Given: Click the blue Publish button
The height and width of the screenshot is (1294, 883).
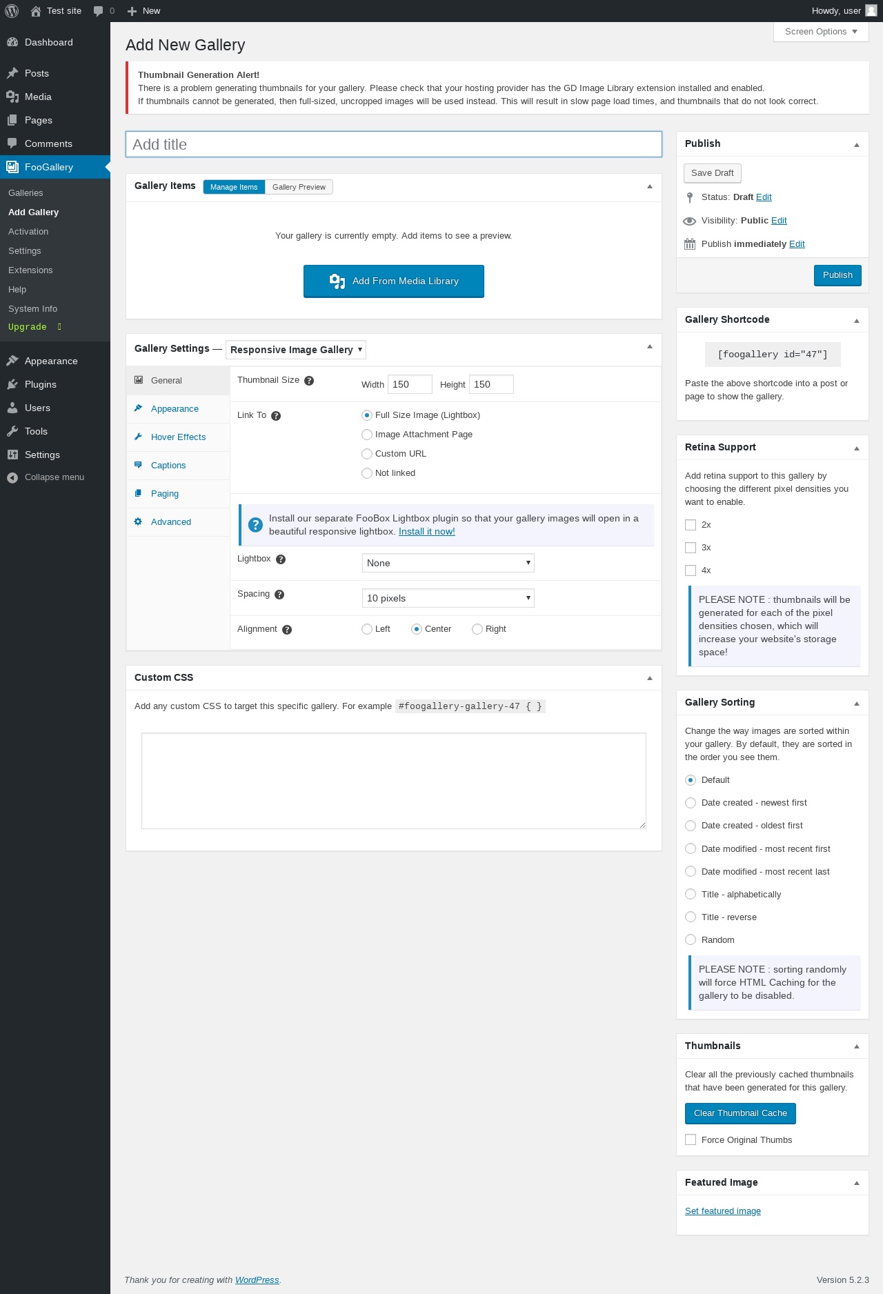Looking at the screenshot, I should point(837,275).
